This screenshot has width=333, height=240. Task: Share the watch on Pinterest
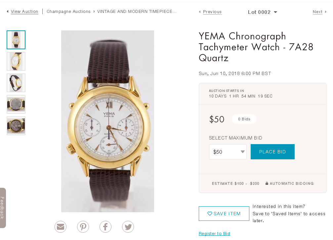coord(83,227)
